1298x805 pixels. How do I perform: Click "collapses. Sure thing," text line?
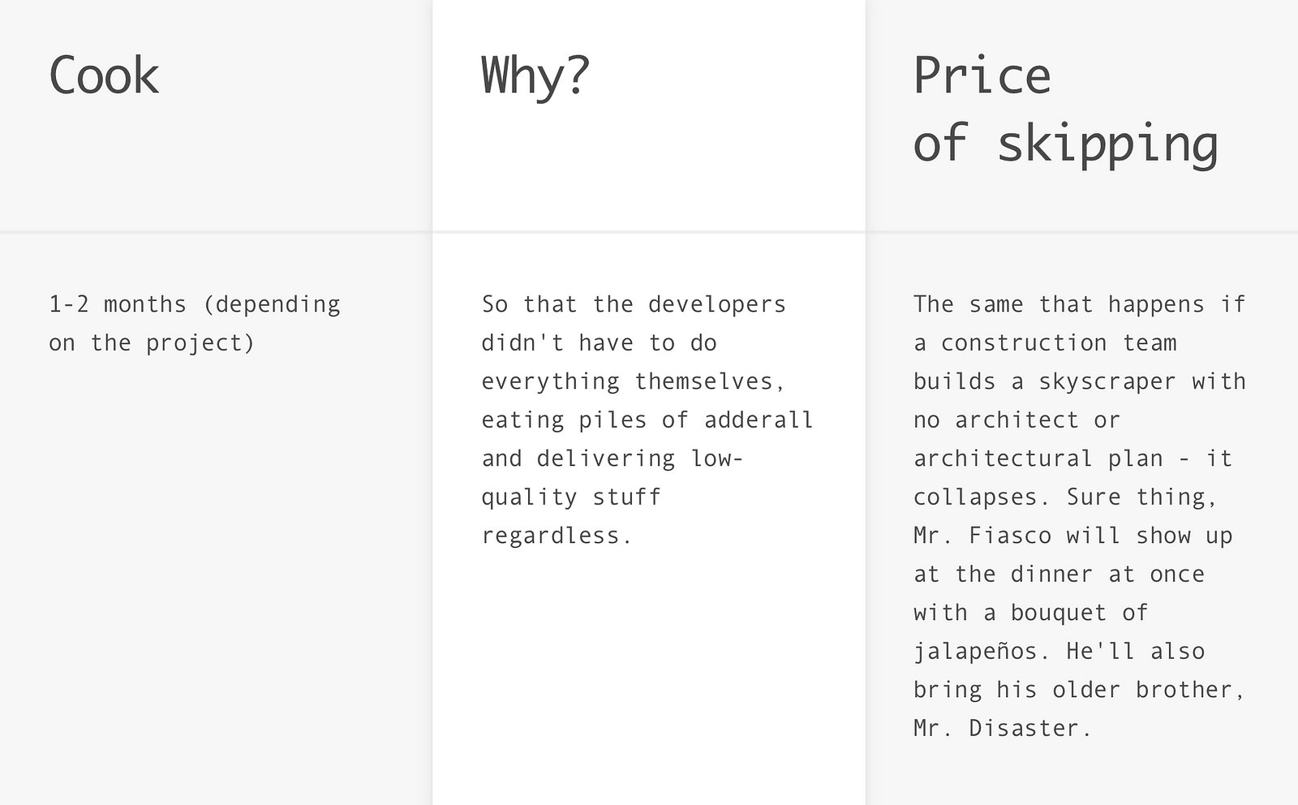pos(1066,497)
